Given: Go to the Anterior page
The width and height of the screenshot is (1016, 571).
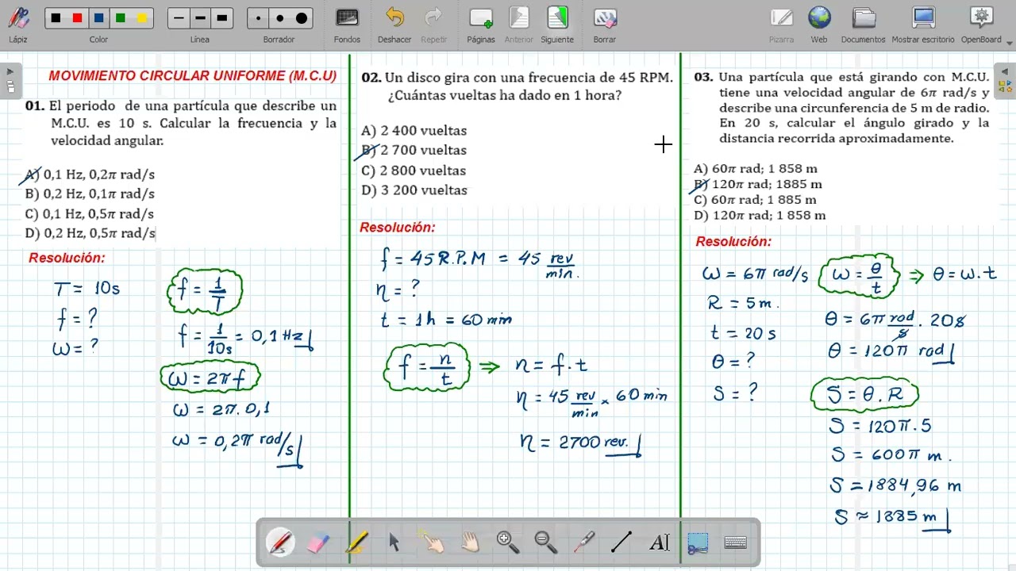Looking at the screenshot, I should click(519, 24).
